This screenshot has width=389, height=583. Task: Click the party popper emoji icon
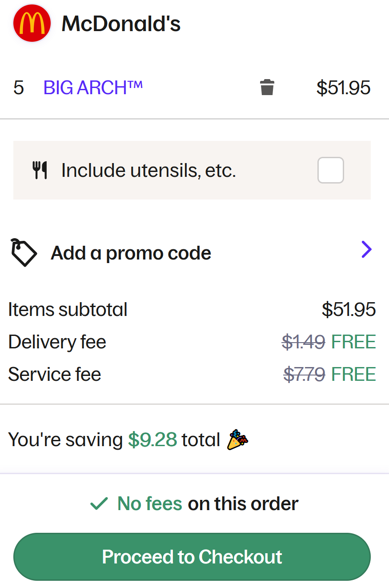pyautogui.click(x=238, y=440)
